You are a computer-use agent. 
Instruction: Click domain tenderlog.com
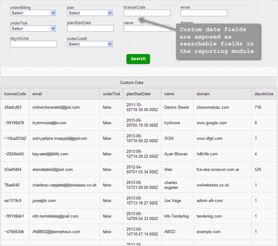[x=209, y=216]
